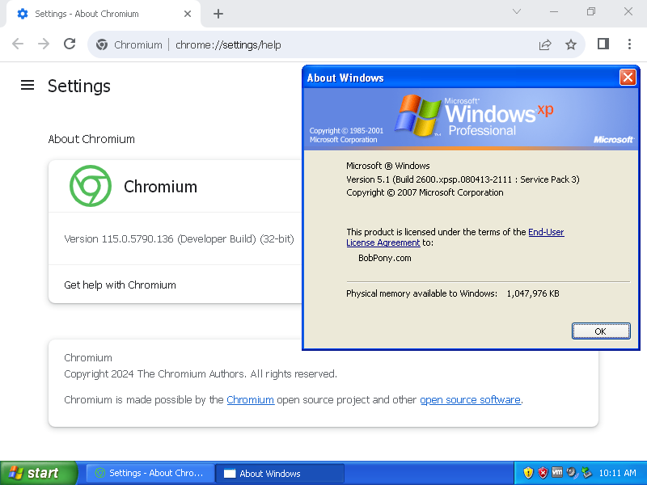Restore down the Chromium window
647x485 pixels.
click(591, 11)
